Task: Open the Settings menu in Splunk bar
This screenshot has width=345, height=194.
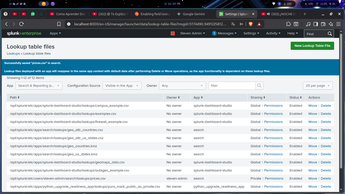Action: (x=251, y=33)
